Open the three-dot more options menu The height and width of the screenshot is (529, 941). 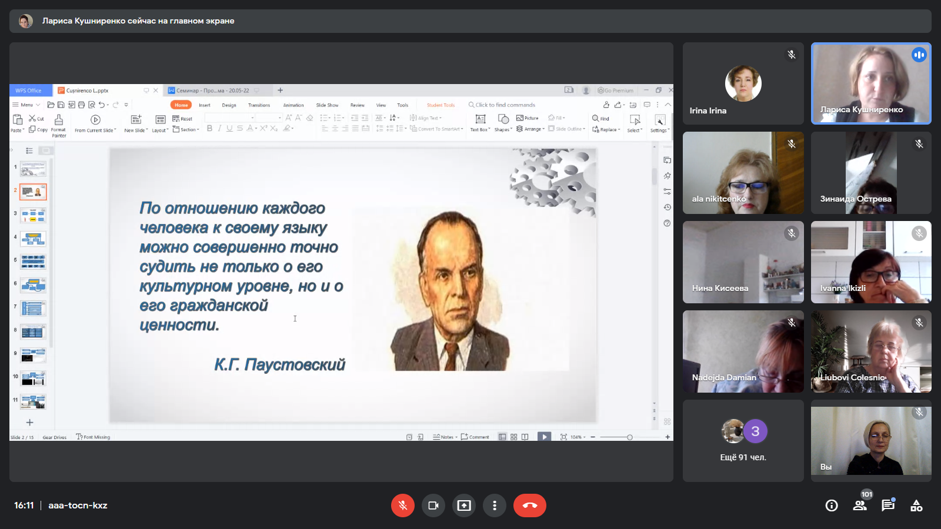pyautogui.click(x=495, y=505)
